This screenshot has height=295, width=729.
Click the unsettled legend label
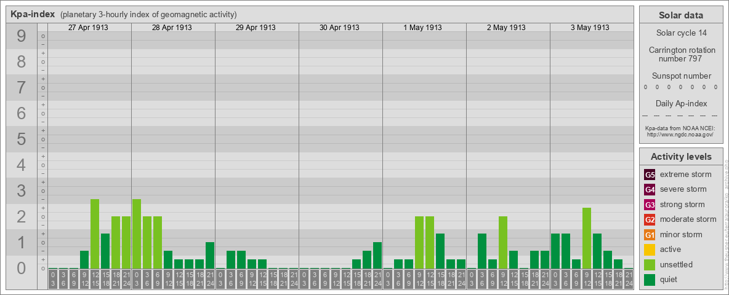(677, 264)
